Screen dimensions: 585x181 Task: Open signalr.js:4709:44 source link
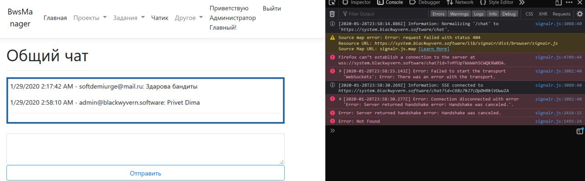(558, 57)
